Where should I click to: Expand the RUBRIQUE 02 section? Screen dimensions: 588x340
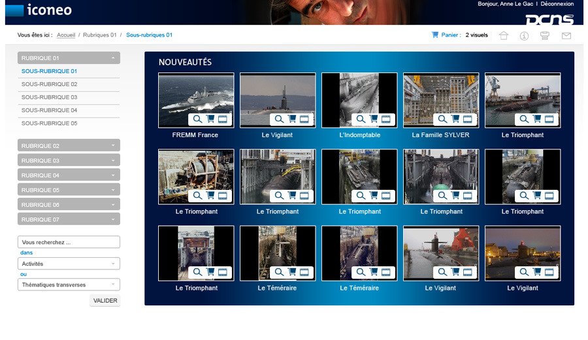pyautogui.click(x=69, y=146)
